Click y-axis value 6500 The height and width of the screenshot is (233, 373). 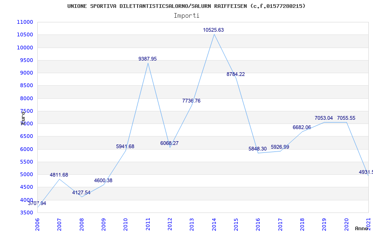click(x=26, y=137)
